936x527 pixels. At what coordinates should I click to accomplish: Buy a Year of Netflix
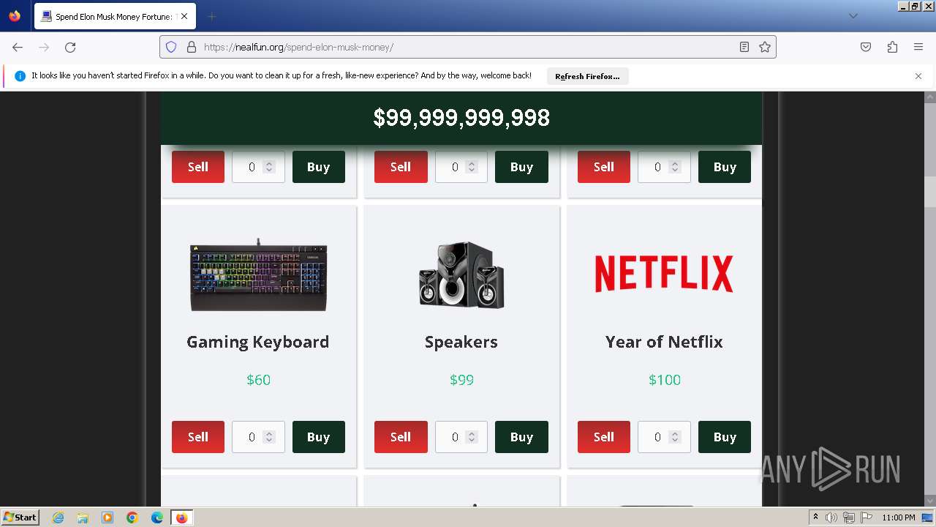click(x=725, y=437)
